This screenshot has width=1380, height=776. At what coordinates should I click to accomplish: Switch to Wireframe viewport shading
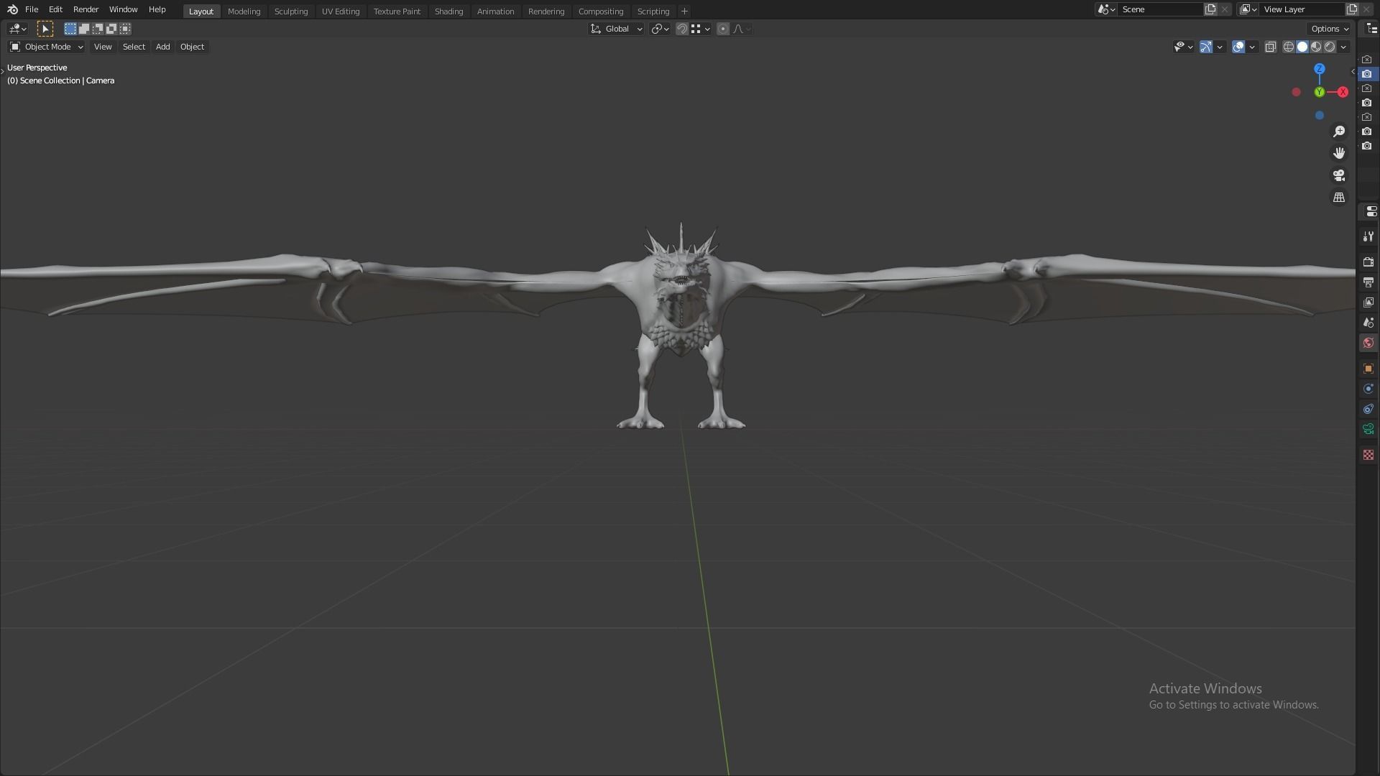pos(1288,47)
